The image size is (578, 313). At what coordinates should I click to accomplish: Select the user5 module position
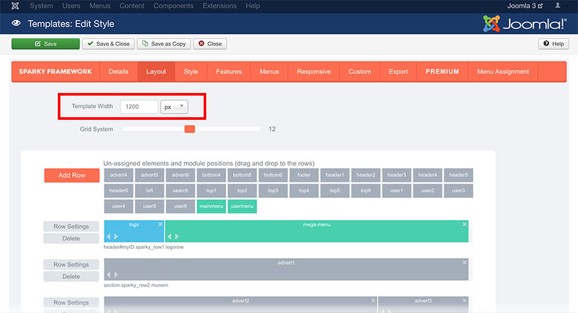pos(149,206)
